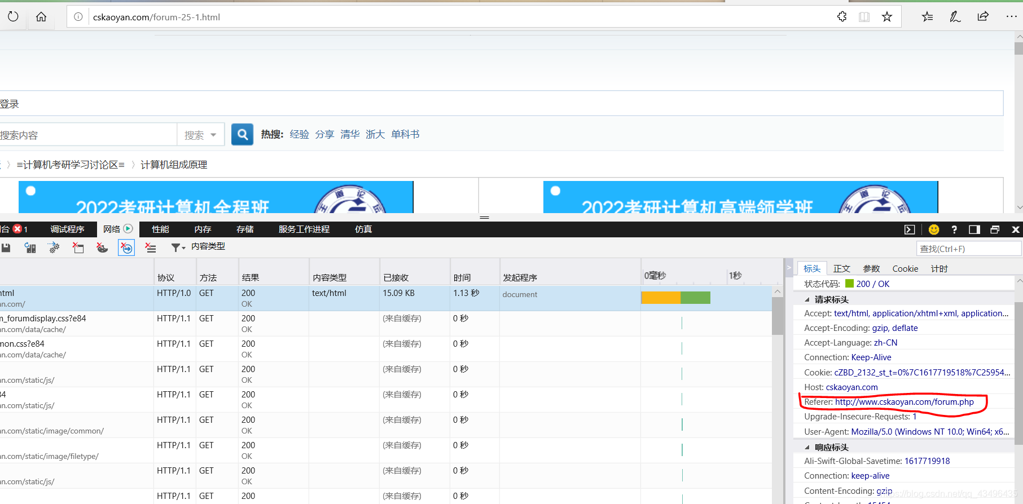
Task: Open the extensions puzzle icon
Action: 842,17
